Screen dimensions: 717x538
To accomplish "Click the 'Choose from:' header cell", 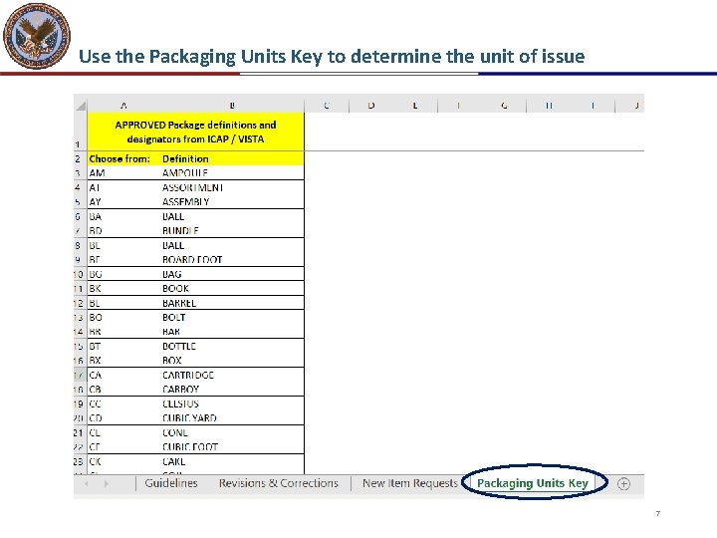I will [123, 158].
